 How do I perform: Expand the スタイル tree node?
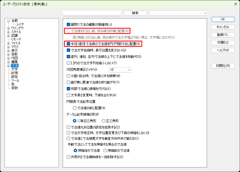click(9, 32)
